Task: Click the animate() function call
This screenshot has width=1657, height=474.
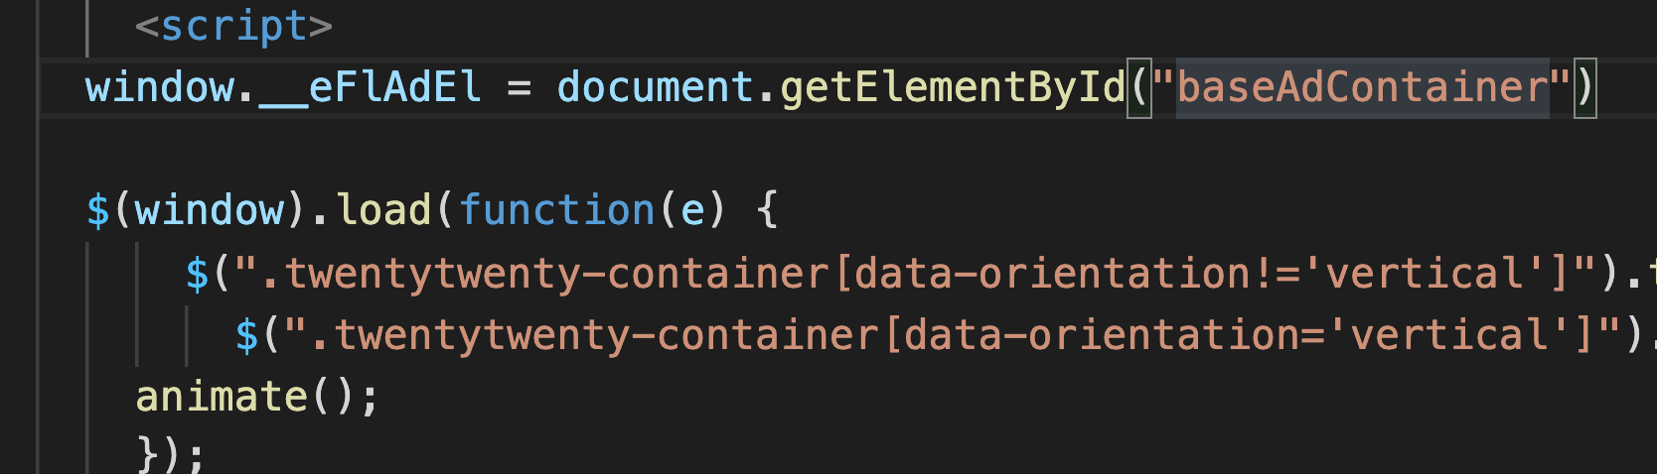Action: click(257, 397)
